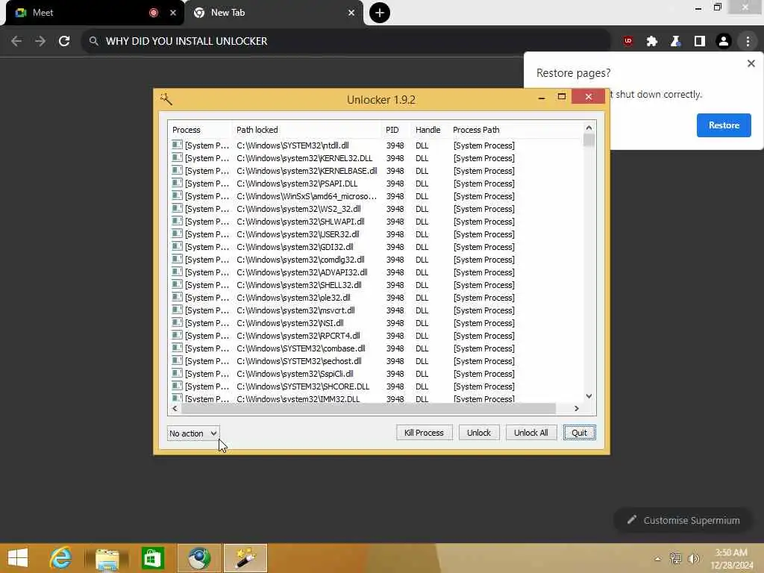Open a new browser tab with plus
The image size is (764, 573).
380,13
